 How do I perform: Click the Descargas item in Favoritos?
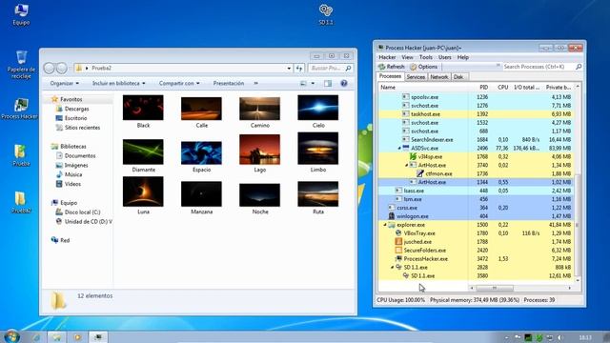point(76,109)
